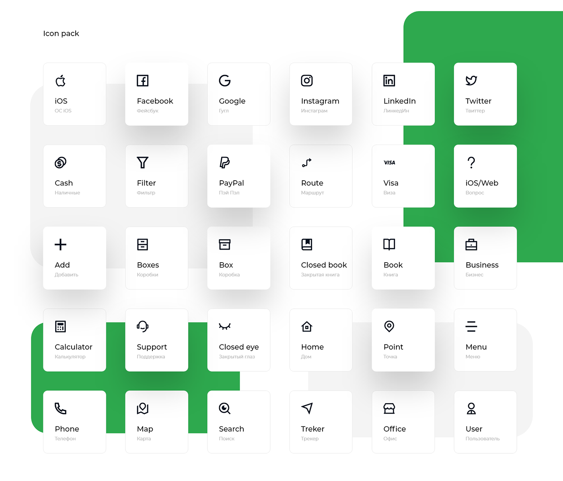
Task: Select the Route path icon
Action: [307, 163]
